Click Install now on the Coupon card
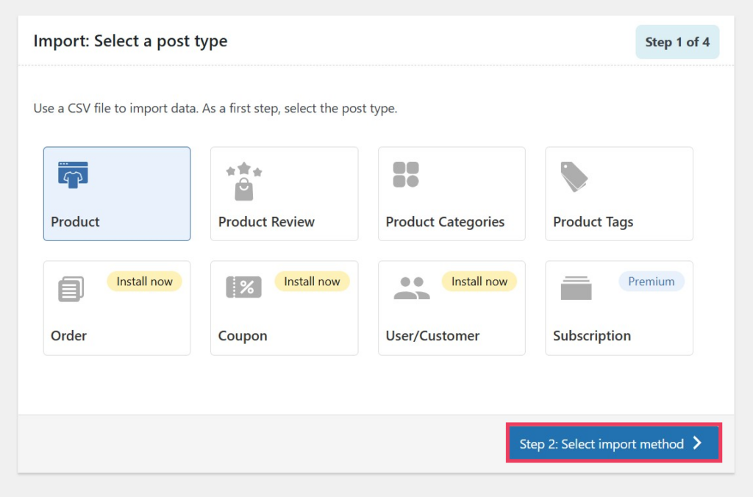The height and width of the screenshot is (497, 753). point(312,281)
